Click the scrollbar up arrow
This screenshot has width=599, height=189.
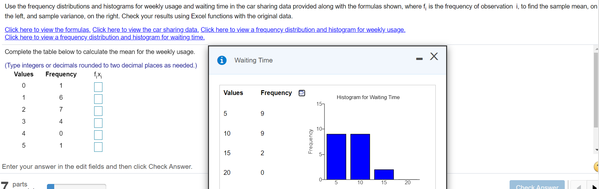coord(596,49)
